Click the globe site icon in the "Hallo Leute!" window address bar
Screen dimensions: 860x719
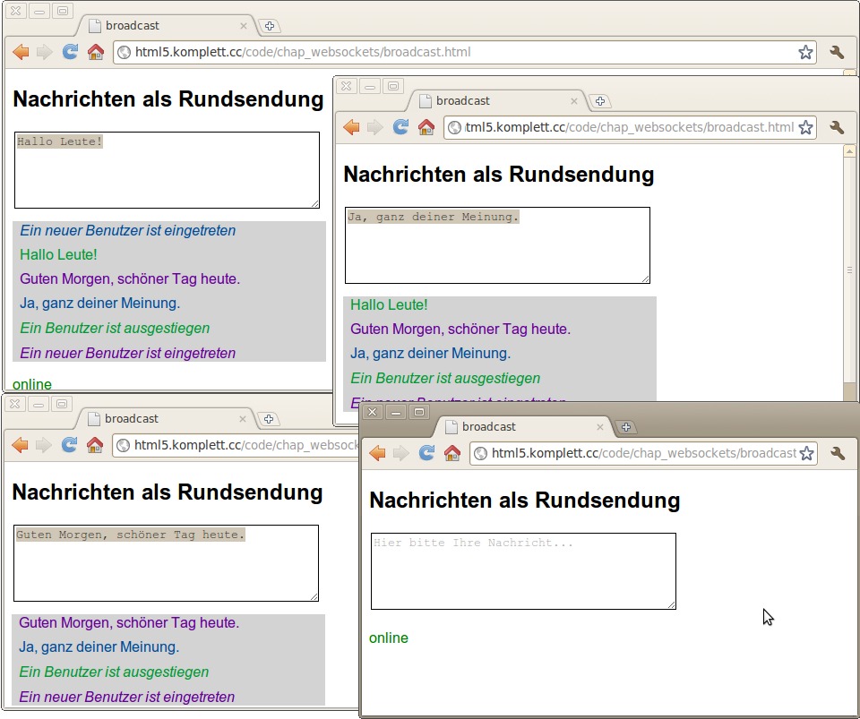point(125,52)
